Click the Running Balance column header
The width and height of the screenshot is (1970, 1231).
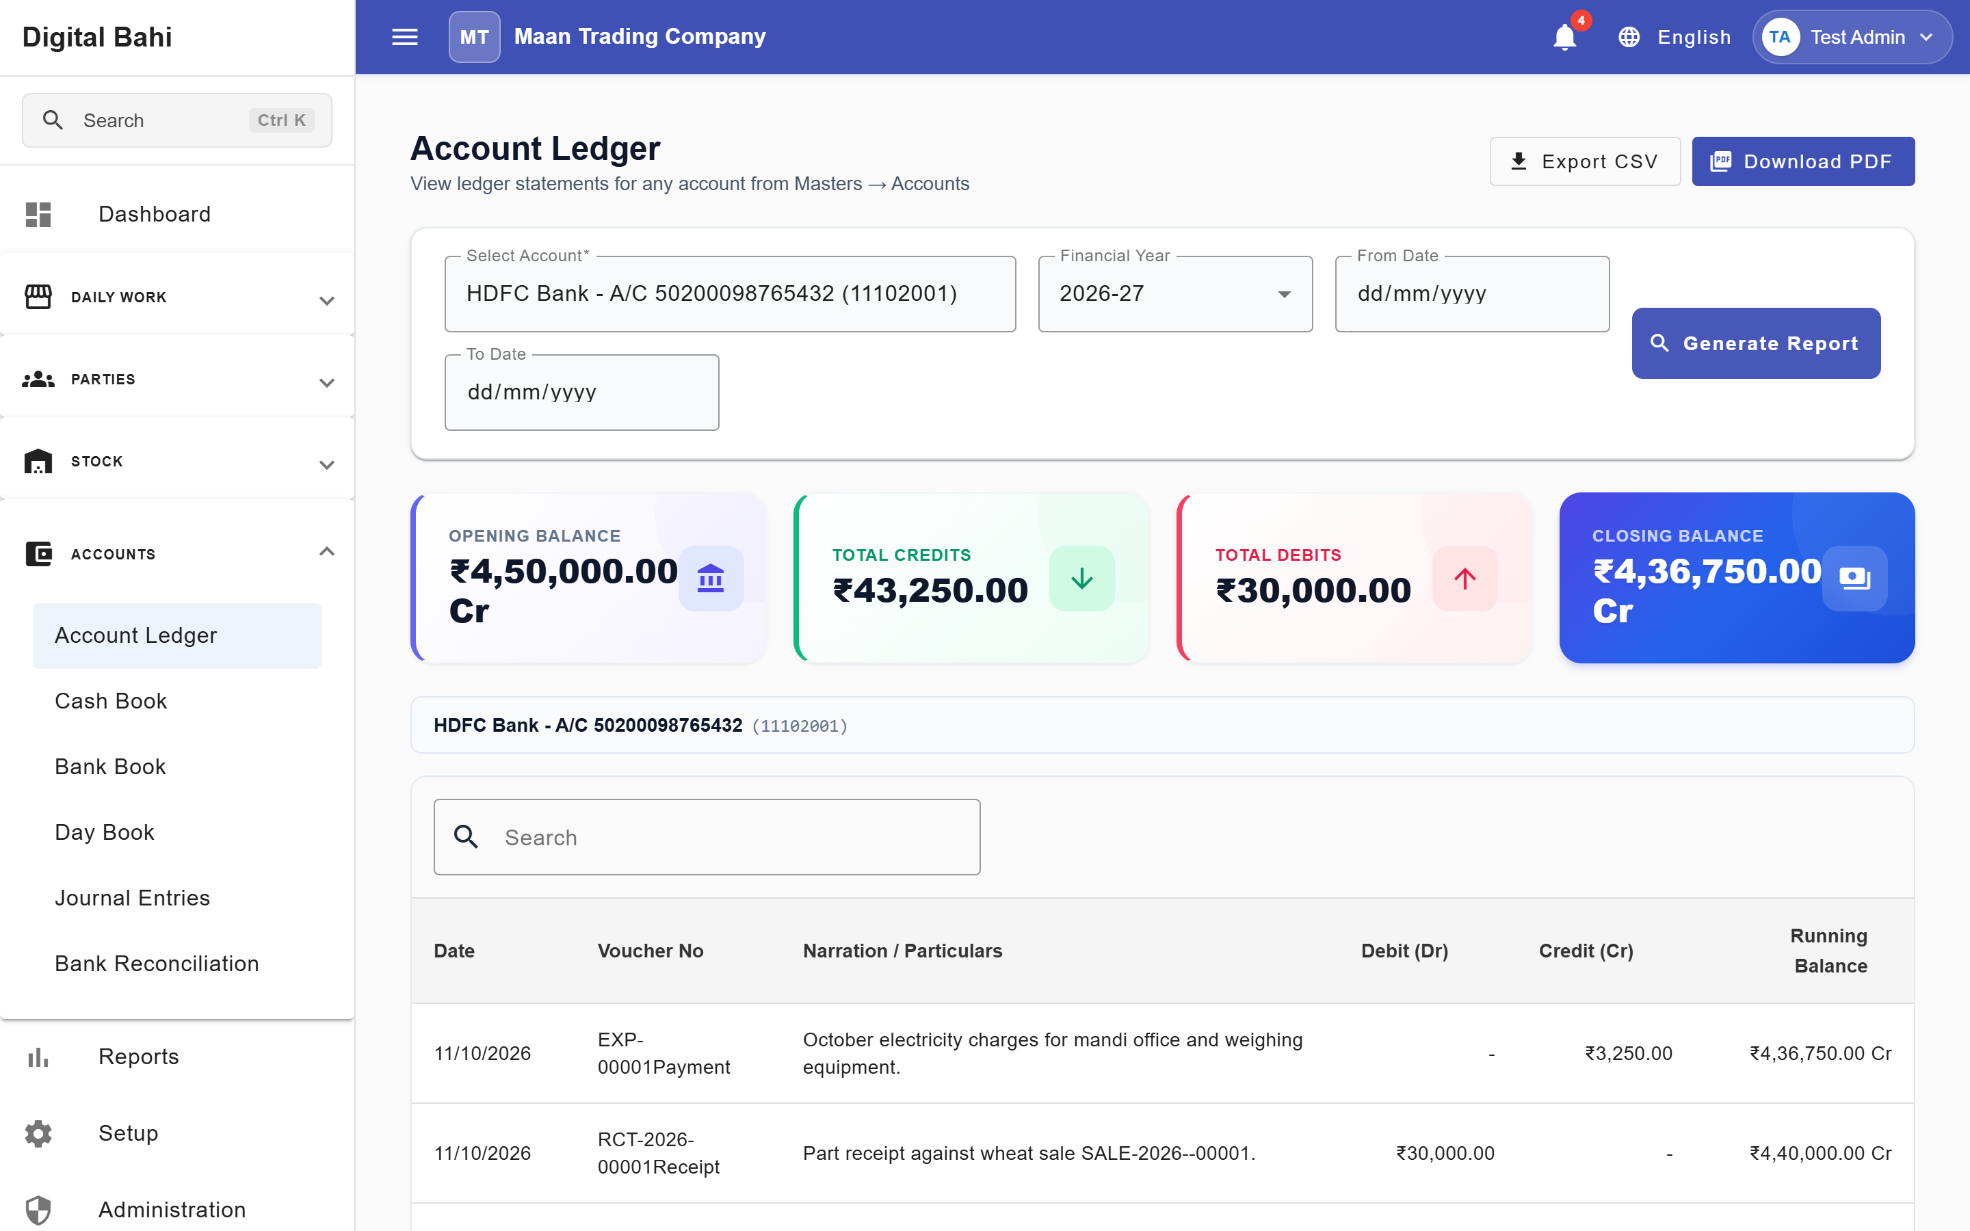[x=1830, y=951]
